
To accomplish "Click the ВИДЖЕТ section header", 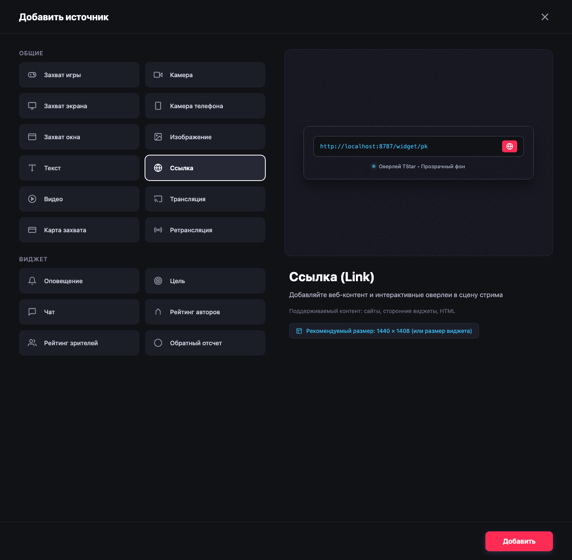I will pyautogui.click(x=33, y=259).
